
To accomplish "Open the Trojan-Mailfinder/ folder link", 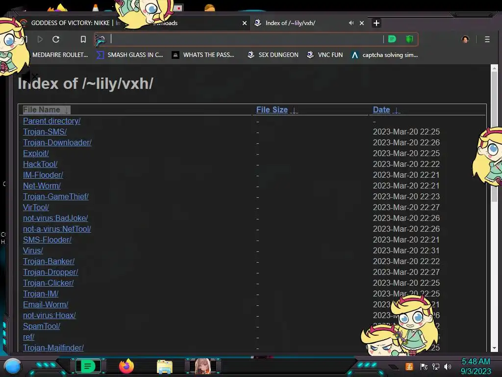I will coord(53,348).
